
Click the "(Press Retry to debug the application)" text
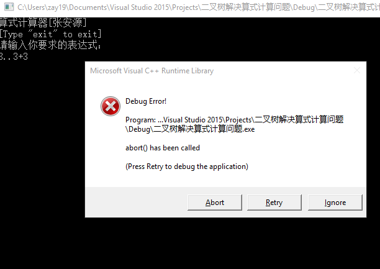(187, 166)
